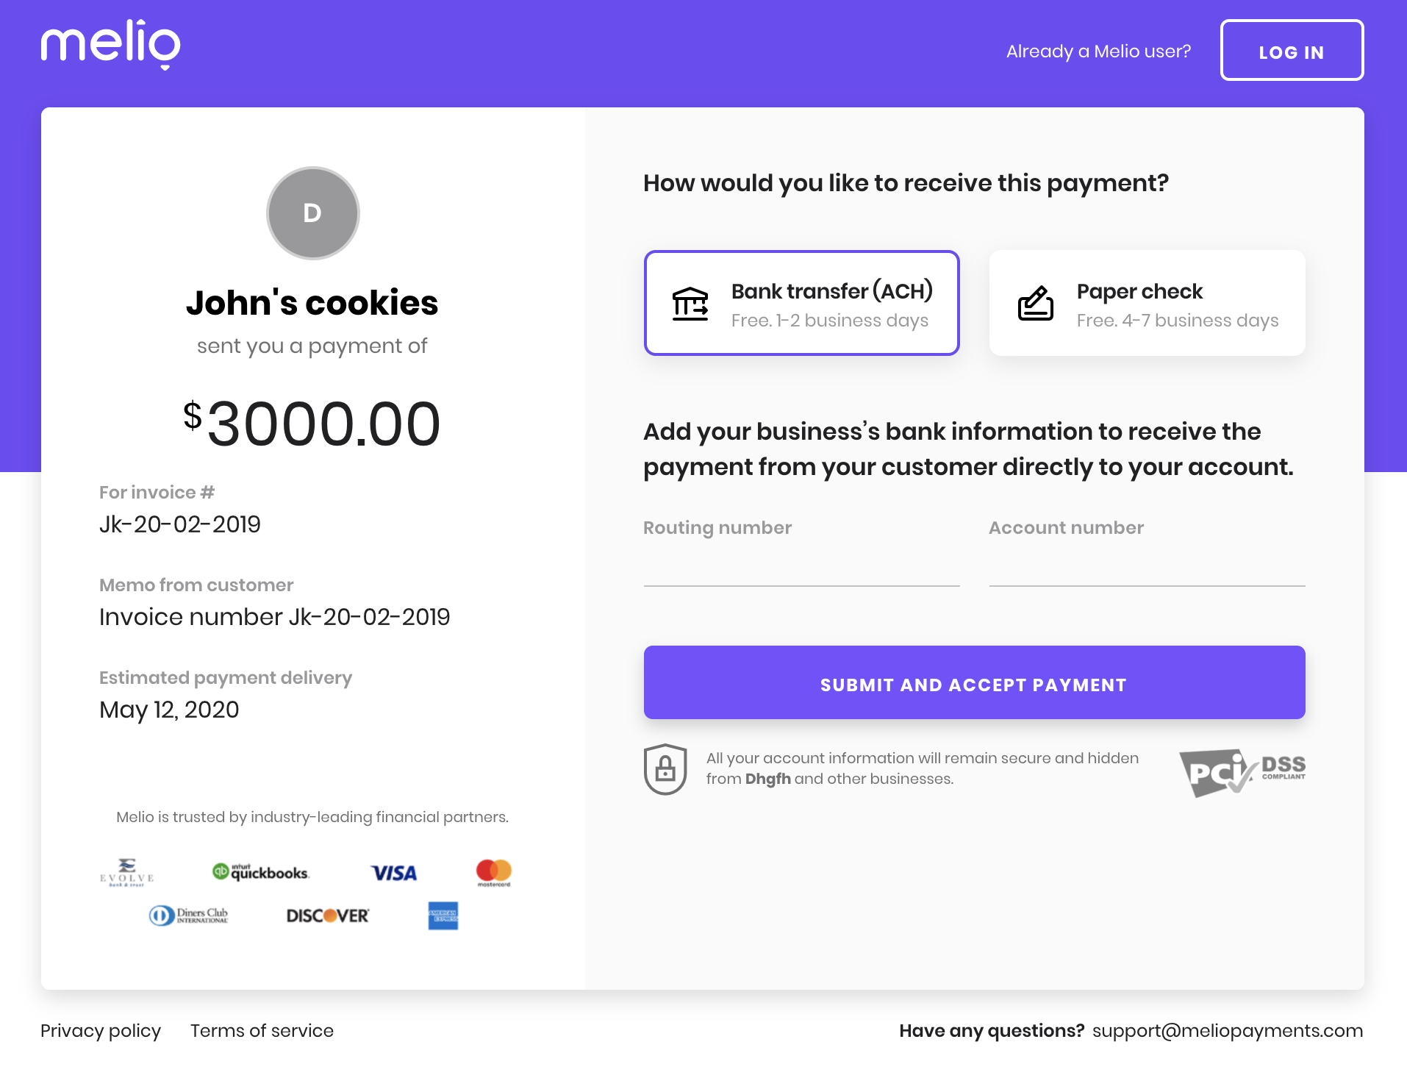Click the bank building ACH icon

pyautogui.click(x=690, y=304)
